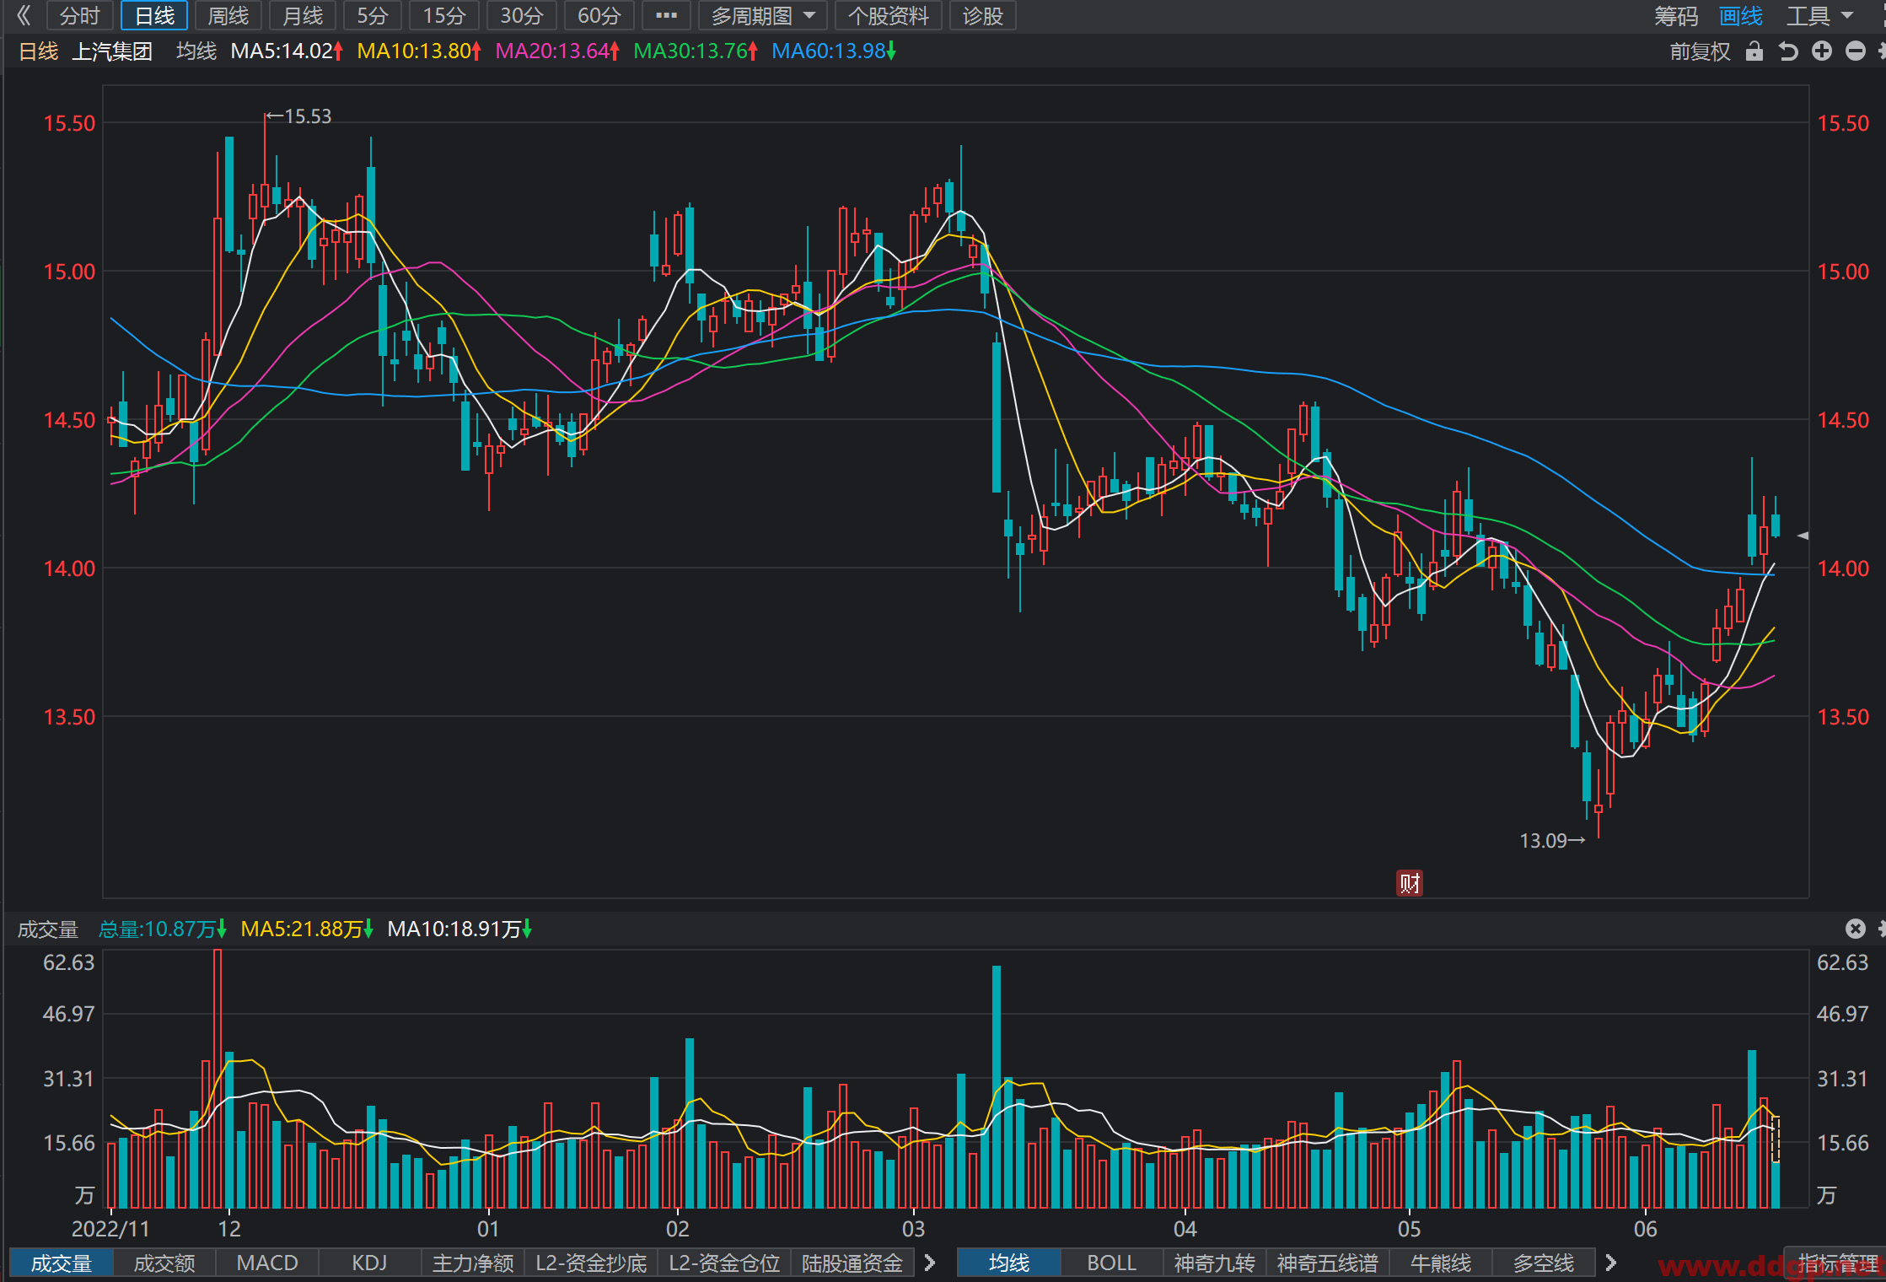Click the 财 financial report marker
This screenshot has width=1886, height=1282.
(1410, 883)
